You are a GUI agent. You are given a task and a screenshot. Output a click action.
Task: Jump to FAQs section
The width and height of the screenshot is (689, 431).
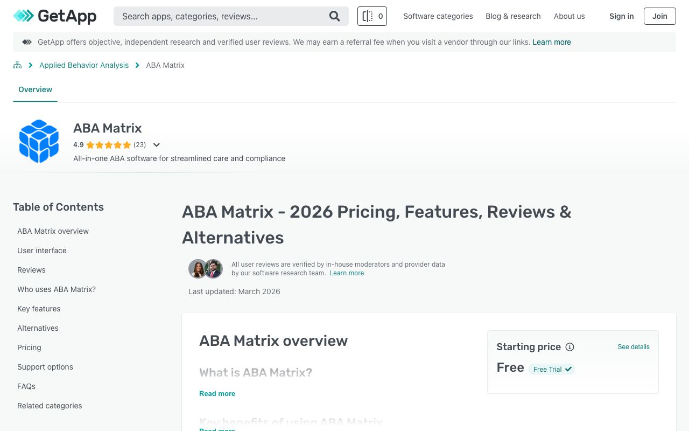click(x=26, y=386)
